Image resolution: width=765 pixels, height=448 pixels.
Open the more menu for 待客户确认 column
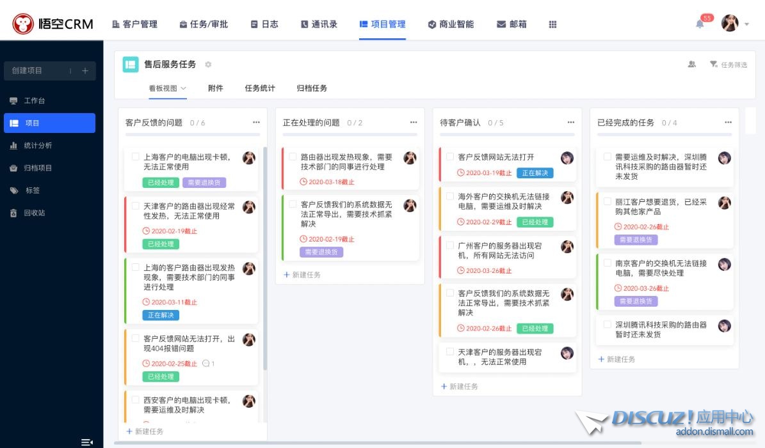(x=571, y=123)
